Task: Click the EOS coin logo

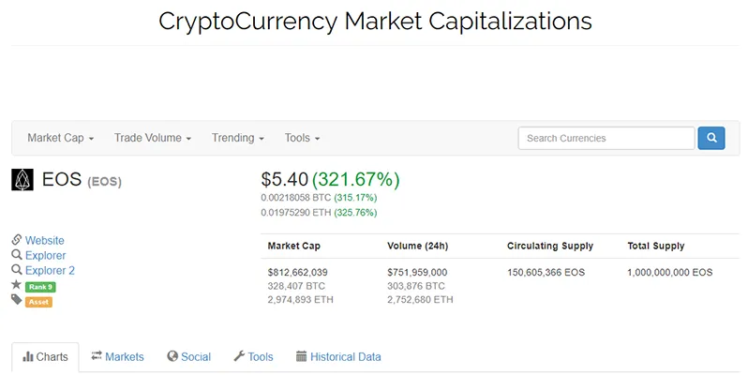Action: 22,180
